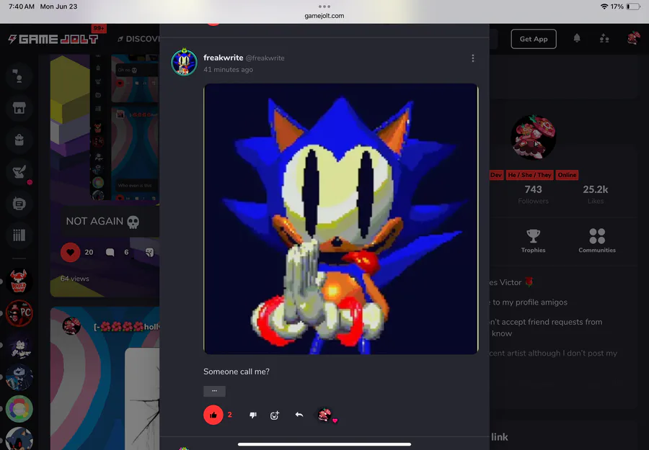
Task: Click the liker avatar with heart
Action: point(325,415)
